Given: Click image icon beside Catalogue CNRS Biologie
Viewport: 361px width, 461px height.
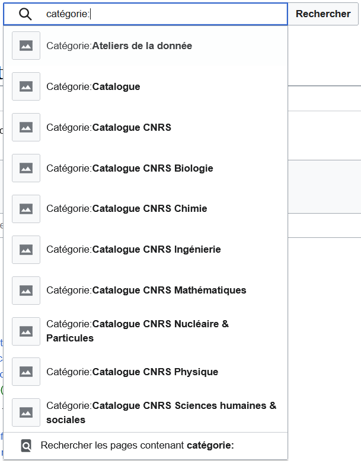Looking at the screenshot, I should [x=26, y=168].
